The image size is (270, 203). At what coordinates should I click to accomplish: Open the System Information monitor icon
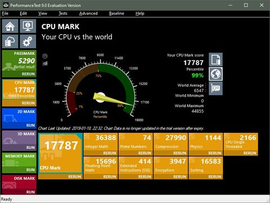[x=28, y=26]
